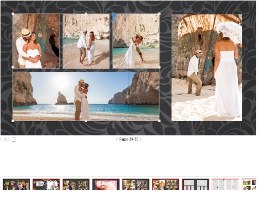Click the bottom-left selection handle

pyautogui.click(x=13, y=121)
